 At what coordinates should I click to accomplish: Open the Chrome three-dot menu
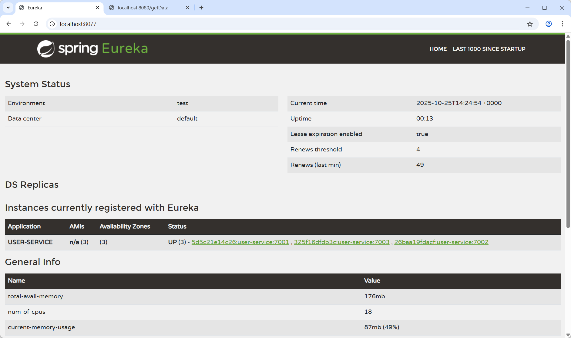pyautogui.click(x=562, y=24)
